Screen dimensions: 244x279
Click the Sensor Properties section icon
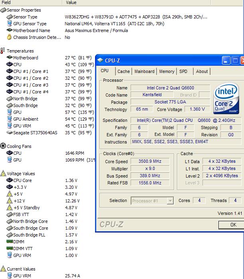[3, 10]
